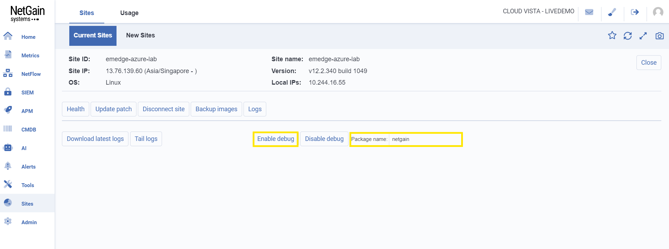Screen dimensions: 669x249
Task: Open the user profile avatar
Action: point(658,12)
